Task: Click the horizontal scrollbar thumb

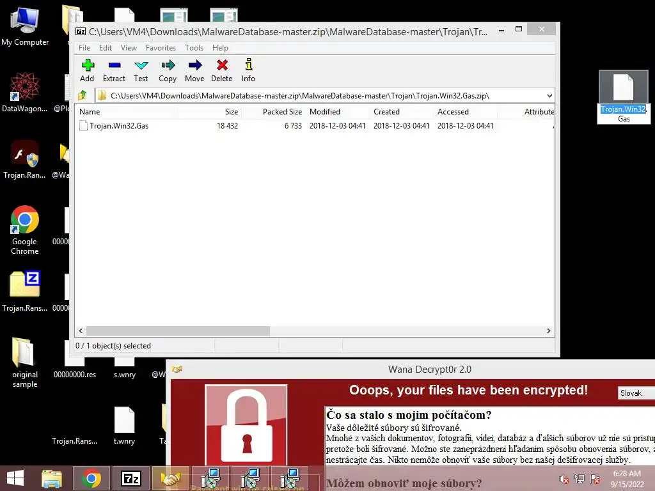Action: tap(178, 331)
